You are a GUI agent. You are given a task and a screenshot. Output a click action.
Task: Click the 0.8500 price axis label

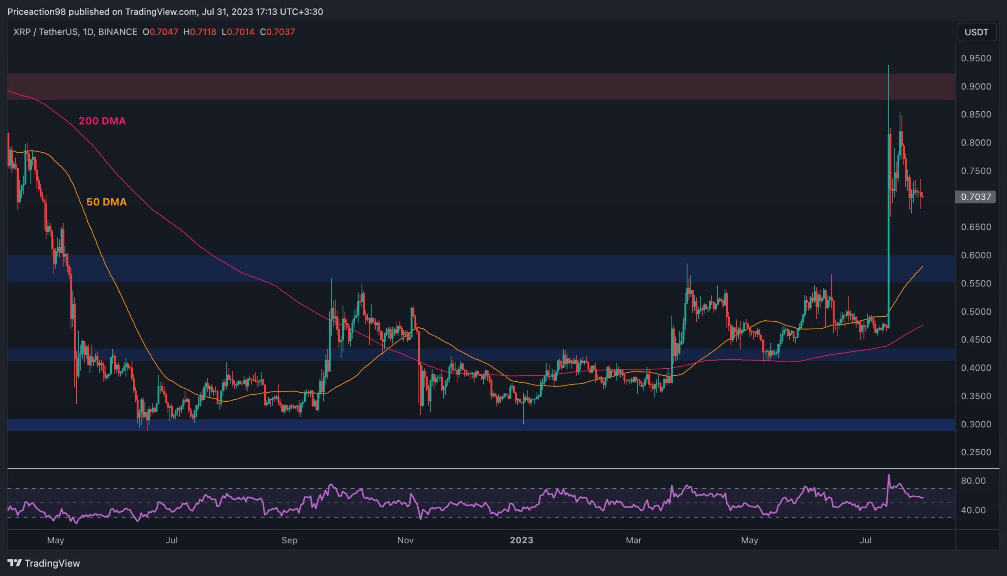click(976, 115)
